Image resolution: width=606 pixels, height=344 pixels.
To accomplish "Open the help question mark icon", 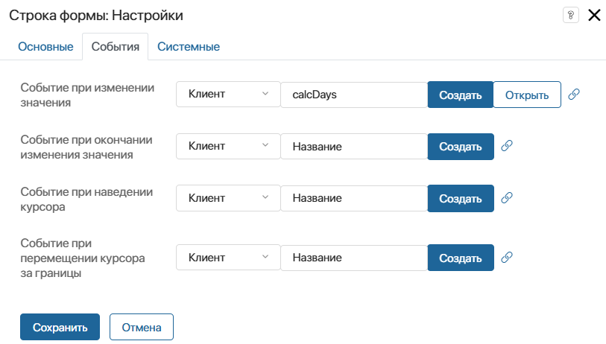I will (570, 16).
